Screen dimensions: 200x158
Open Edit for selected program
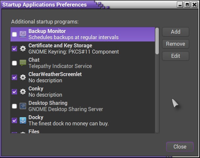click(175, 56)
